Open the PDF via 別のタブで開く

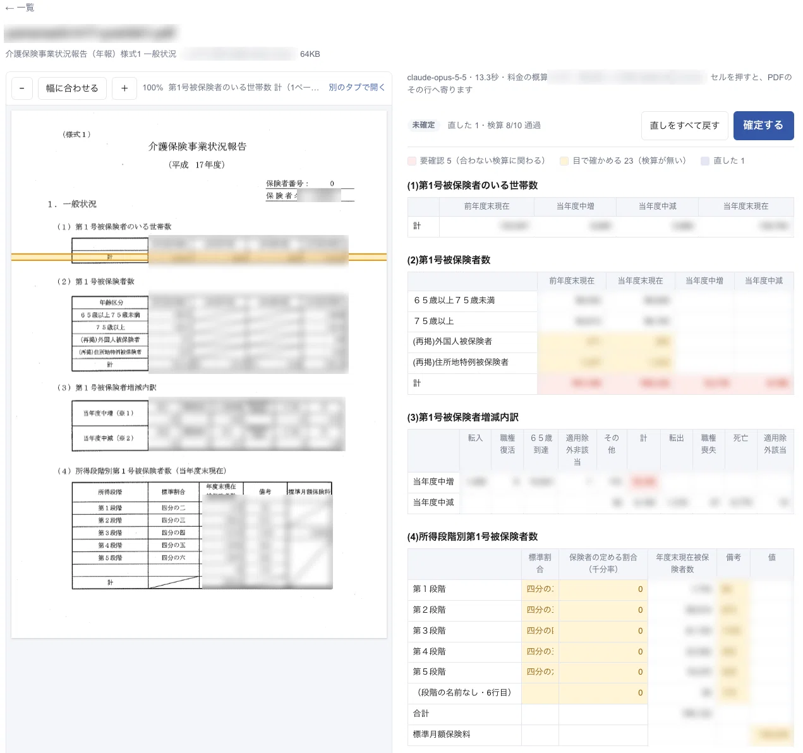pyautogui.click(x=357, y=88)
